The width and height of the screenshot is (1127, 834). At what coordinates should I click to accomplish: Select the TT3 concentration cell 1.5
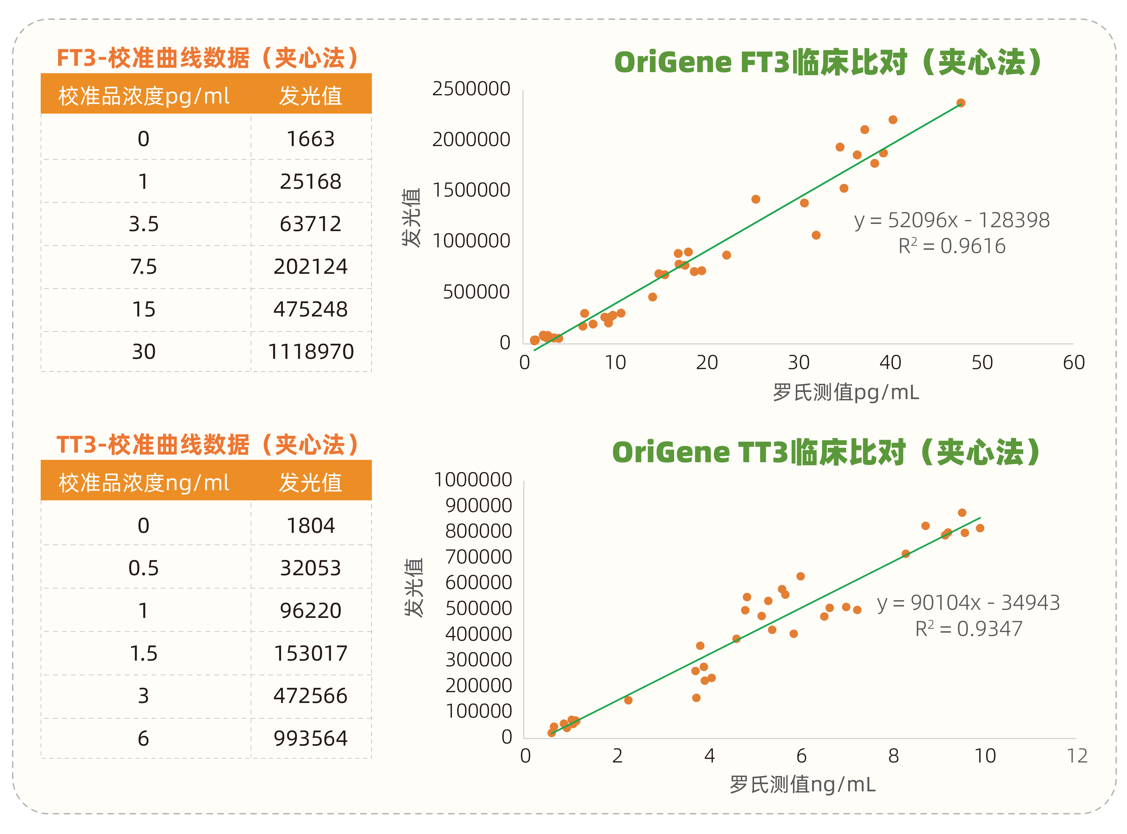144,653
